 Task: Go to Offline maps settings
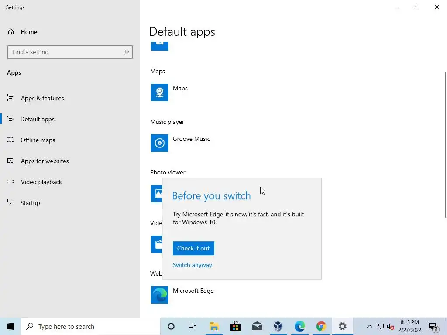[x=38, y=140]
